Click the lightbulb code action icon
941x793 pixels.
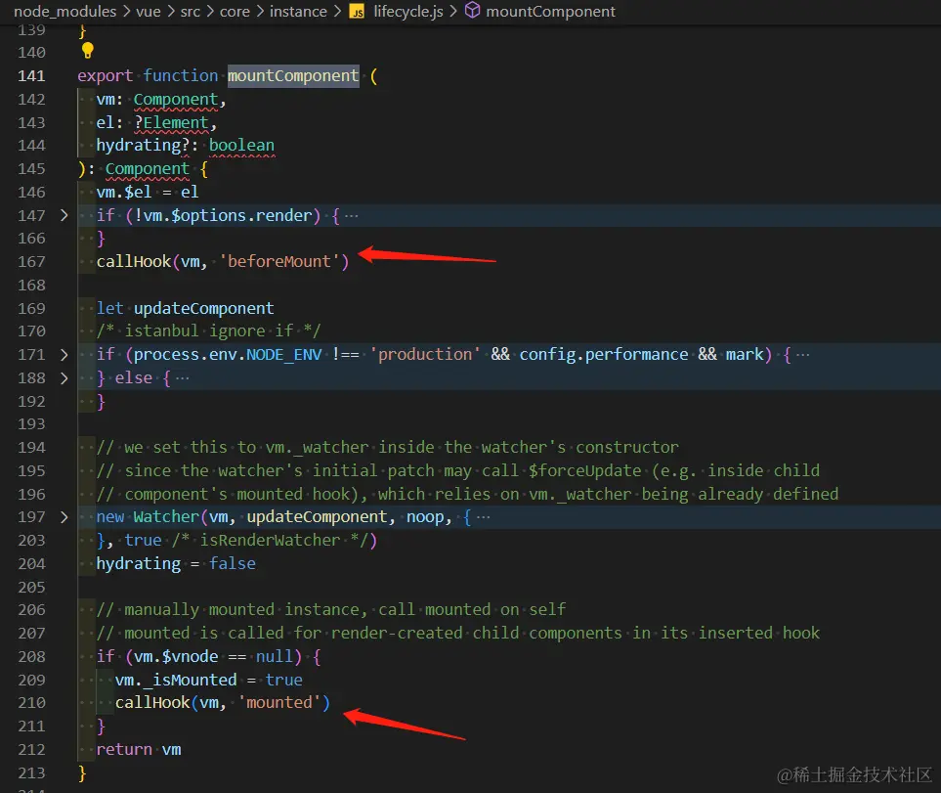(88, 51)
